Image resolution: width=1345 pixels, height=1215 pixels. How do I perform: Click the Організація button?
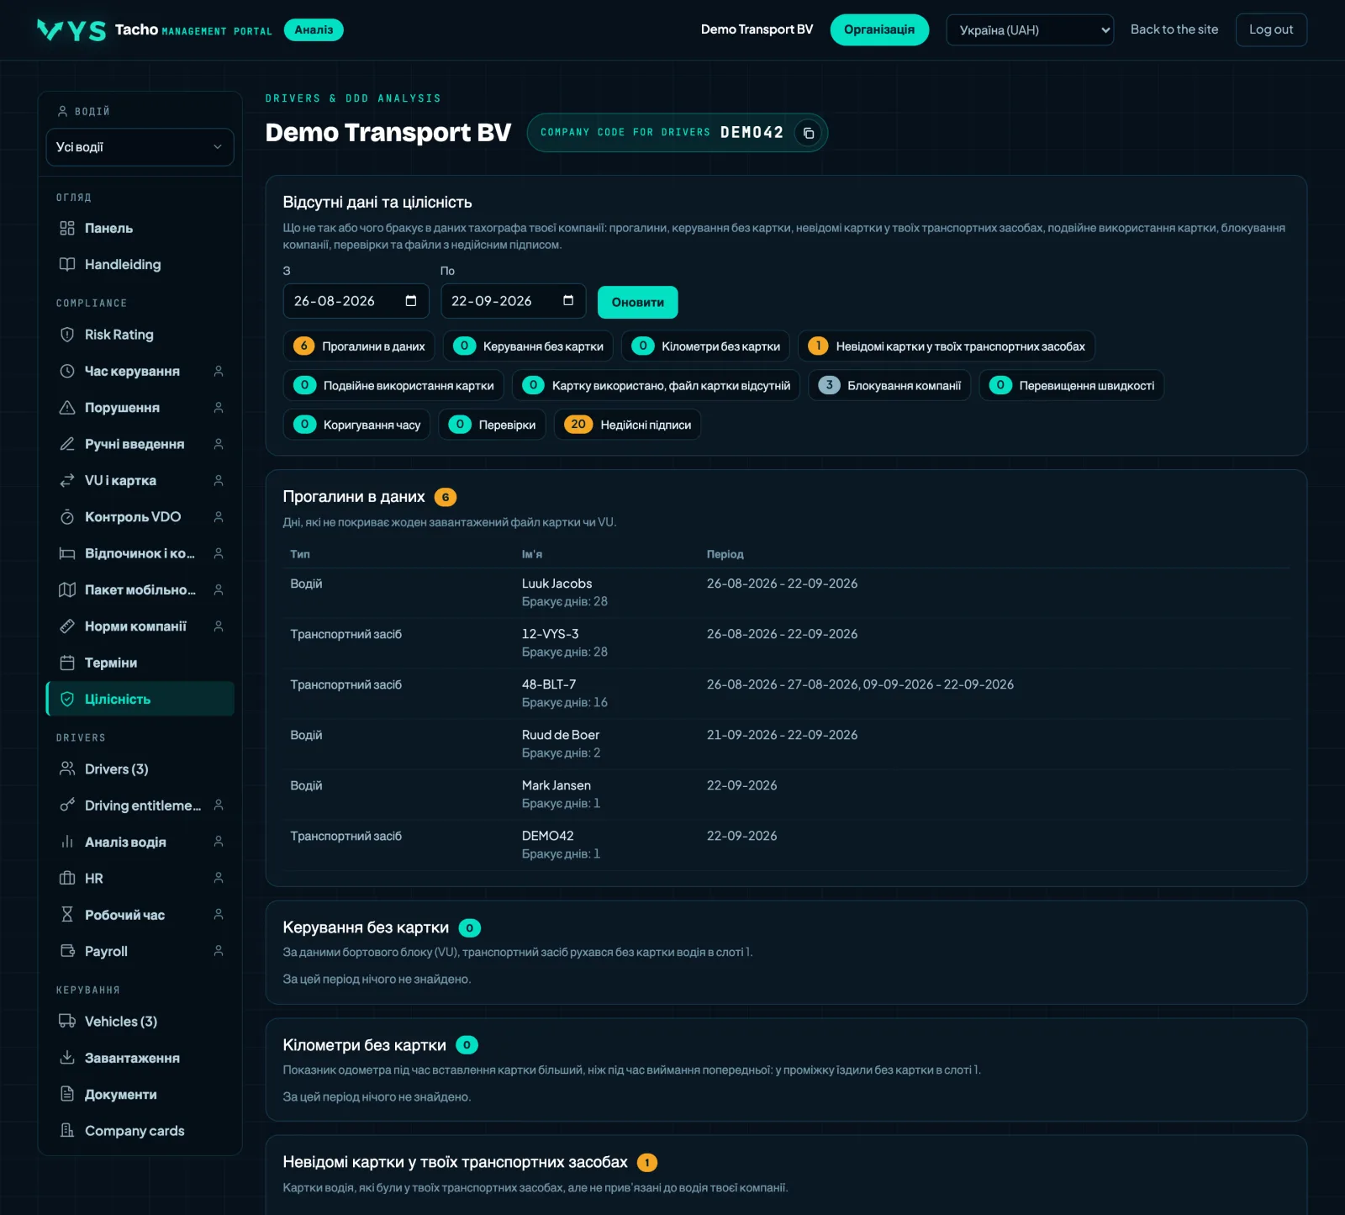point(879,29)
